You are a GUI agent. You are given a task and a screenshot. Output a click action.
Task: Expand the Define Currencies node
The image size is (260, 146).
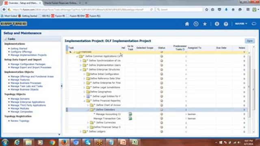point(88,122)
